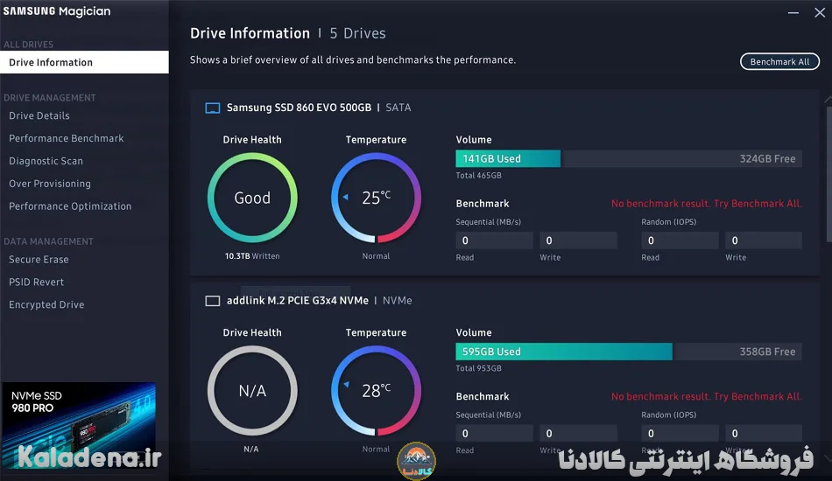The width and height of the screenshot is (832, 481).
Task: Click the Good drive health gauge
Action: [x=252, y=198]
